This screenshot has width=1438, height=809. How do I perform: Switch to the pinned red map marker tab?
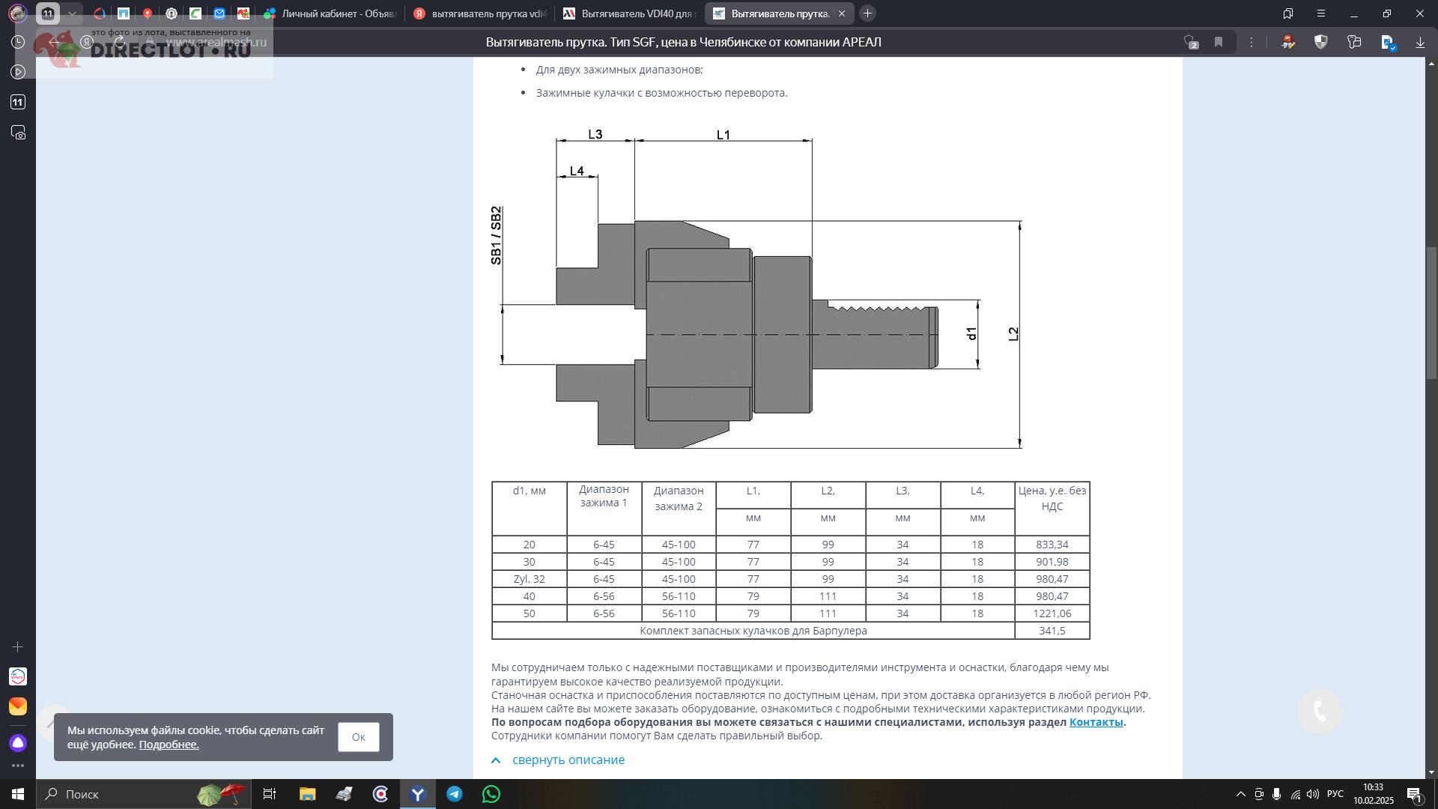[148, 13]
